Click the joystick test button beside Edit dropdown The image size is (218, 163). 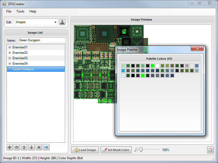[x=62, y=22]
